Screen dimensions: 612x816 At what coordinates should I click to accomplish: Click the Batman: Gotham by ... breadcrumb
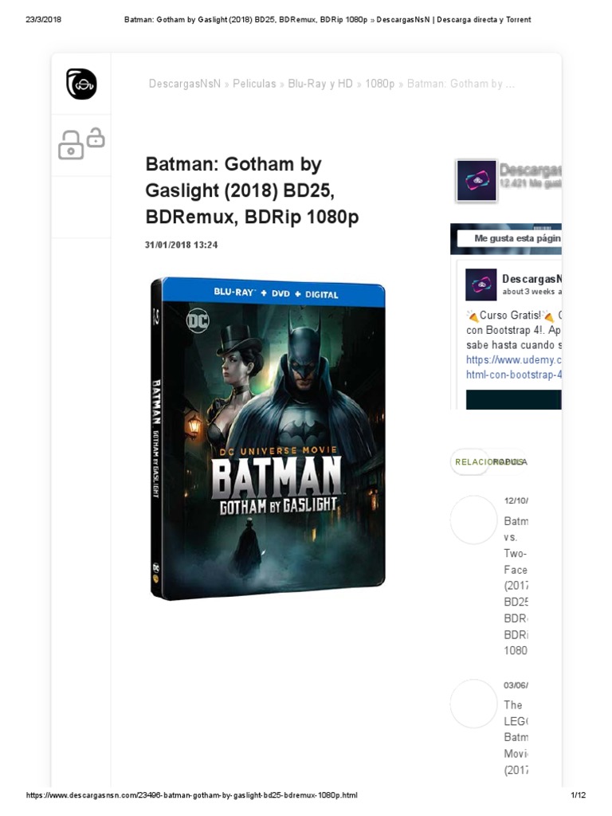(x=461, y=84)
